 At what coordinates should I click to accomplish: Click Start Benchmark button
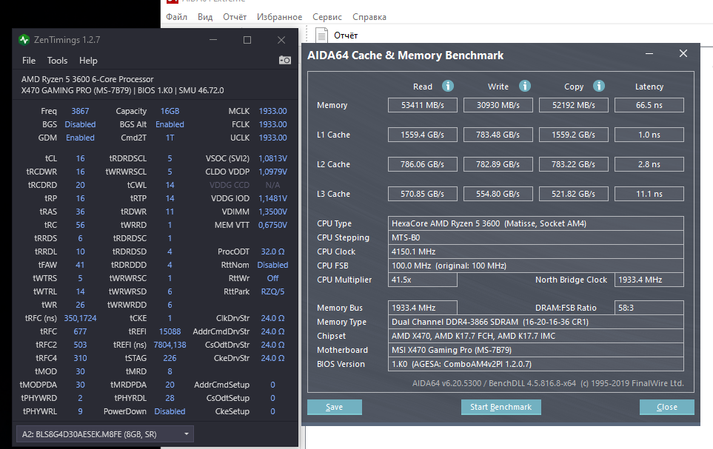click(x=501, y=407)
